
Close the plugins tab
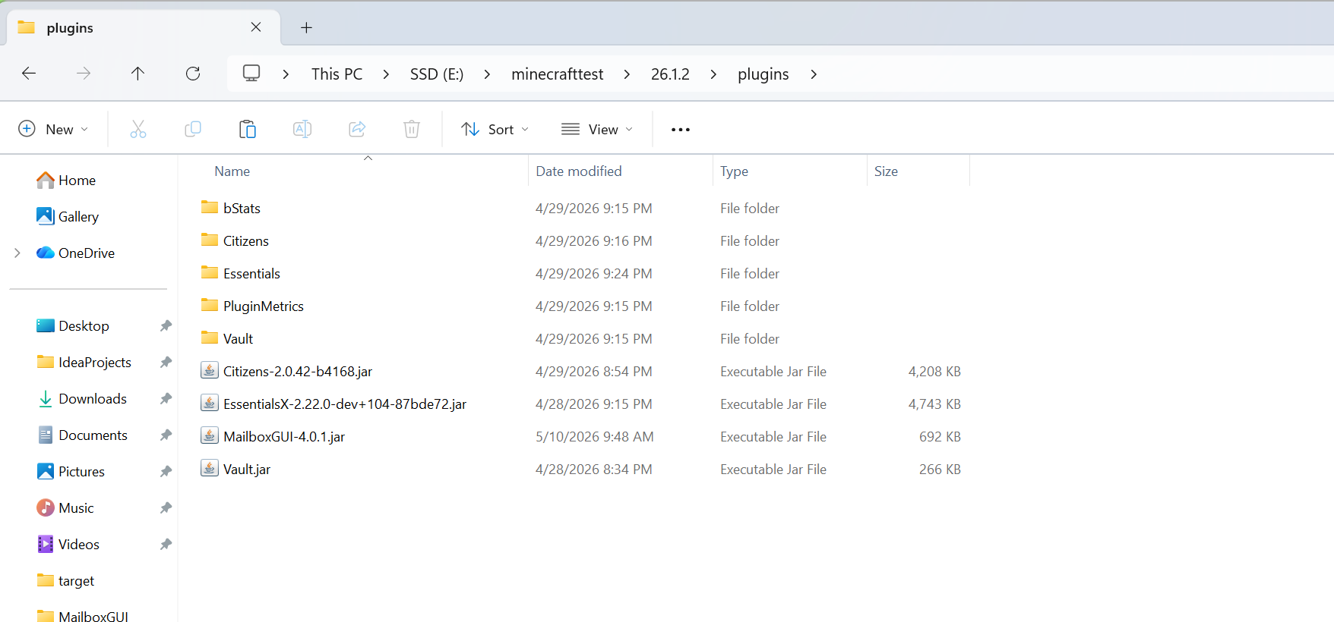point(256,27)
